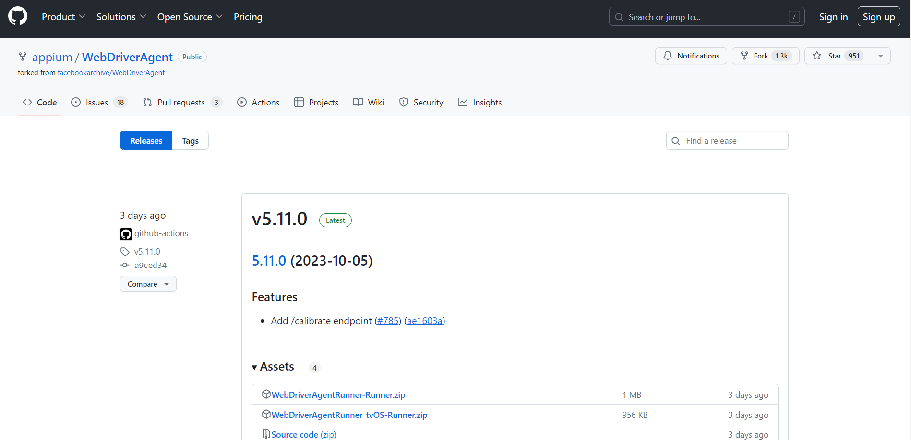
Task: Click the GitHub logo icon
Action: pos(18,17)
